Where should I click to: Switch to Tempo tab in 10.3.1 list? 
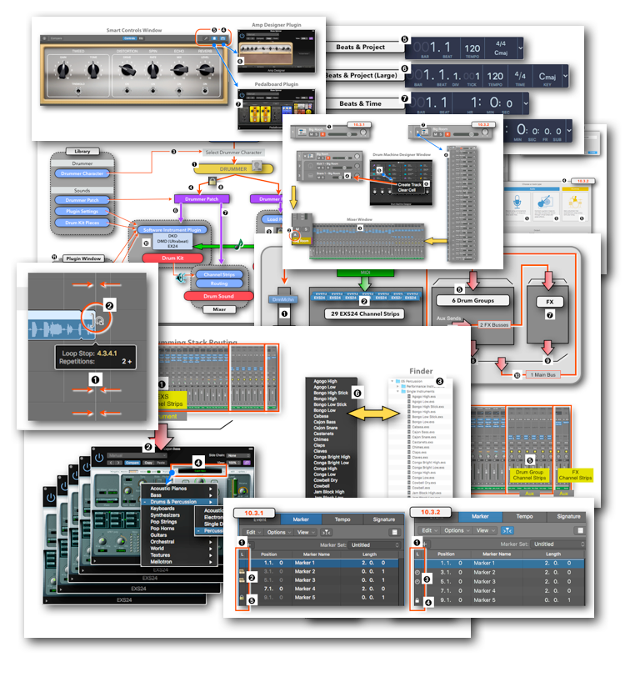[342, 519]
